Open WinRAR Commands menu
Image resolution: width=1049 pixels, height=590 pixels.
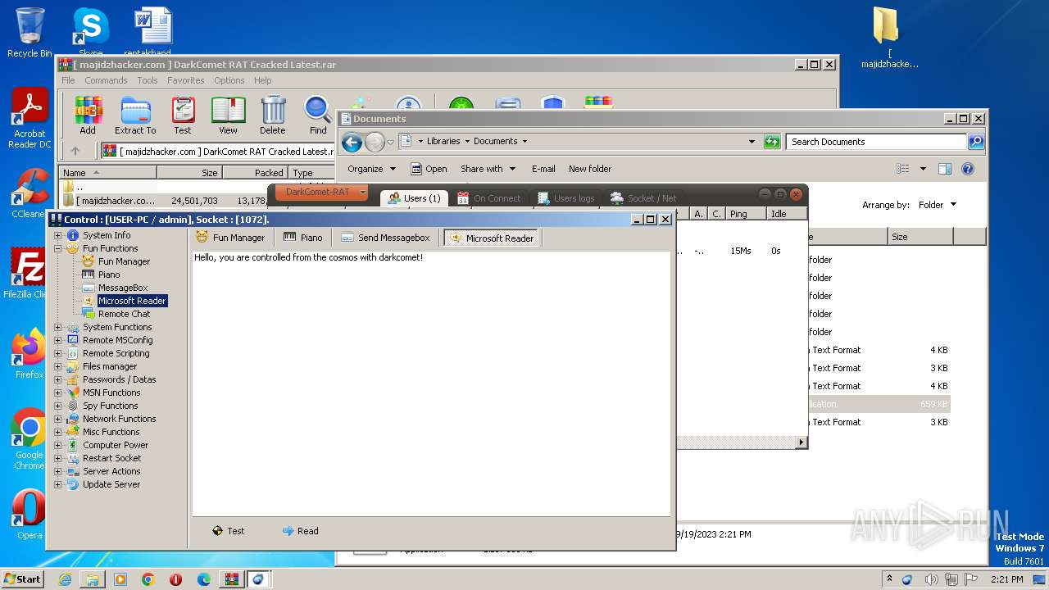pos(106,80)
